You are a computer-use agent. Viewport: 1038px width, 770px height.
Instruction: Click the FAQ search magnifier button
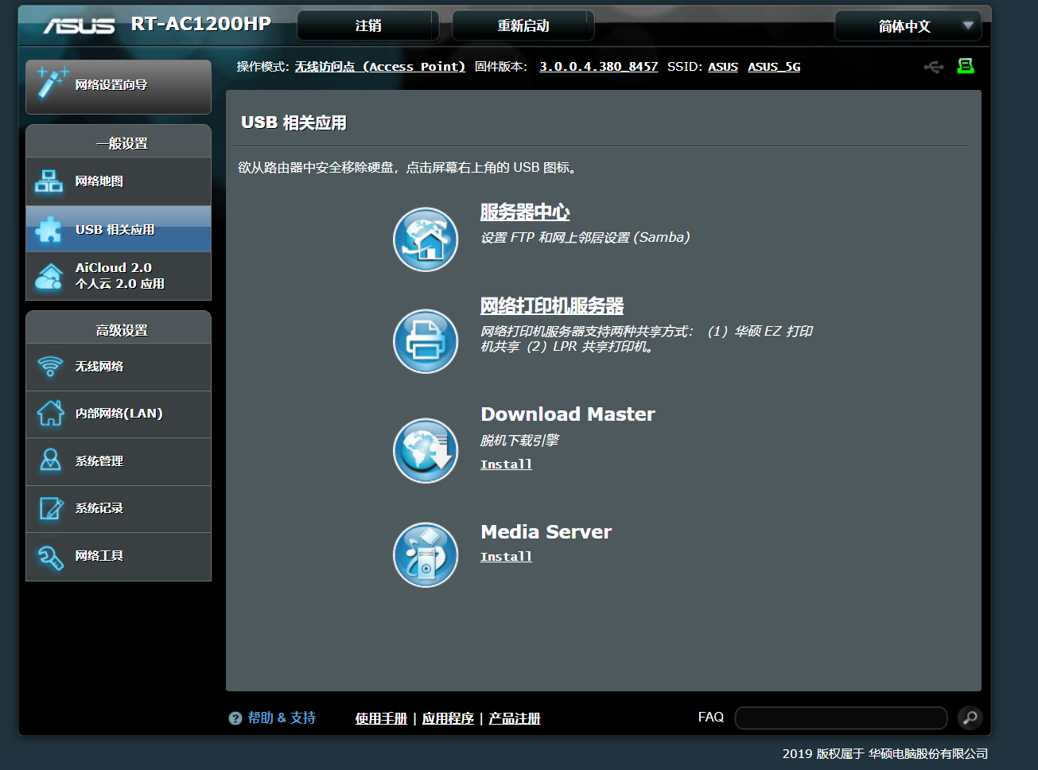pyautogui.click(x=970, y=718)
